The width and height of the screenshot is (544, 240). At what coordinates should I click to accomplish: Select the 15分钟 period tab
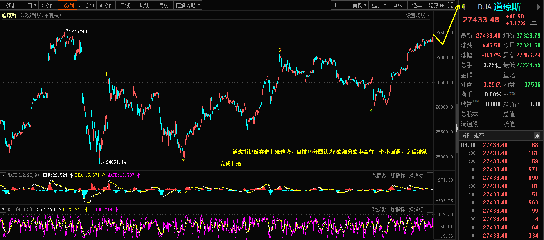pyautogui.click(x=67, y=5)
